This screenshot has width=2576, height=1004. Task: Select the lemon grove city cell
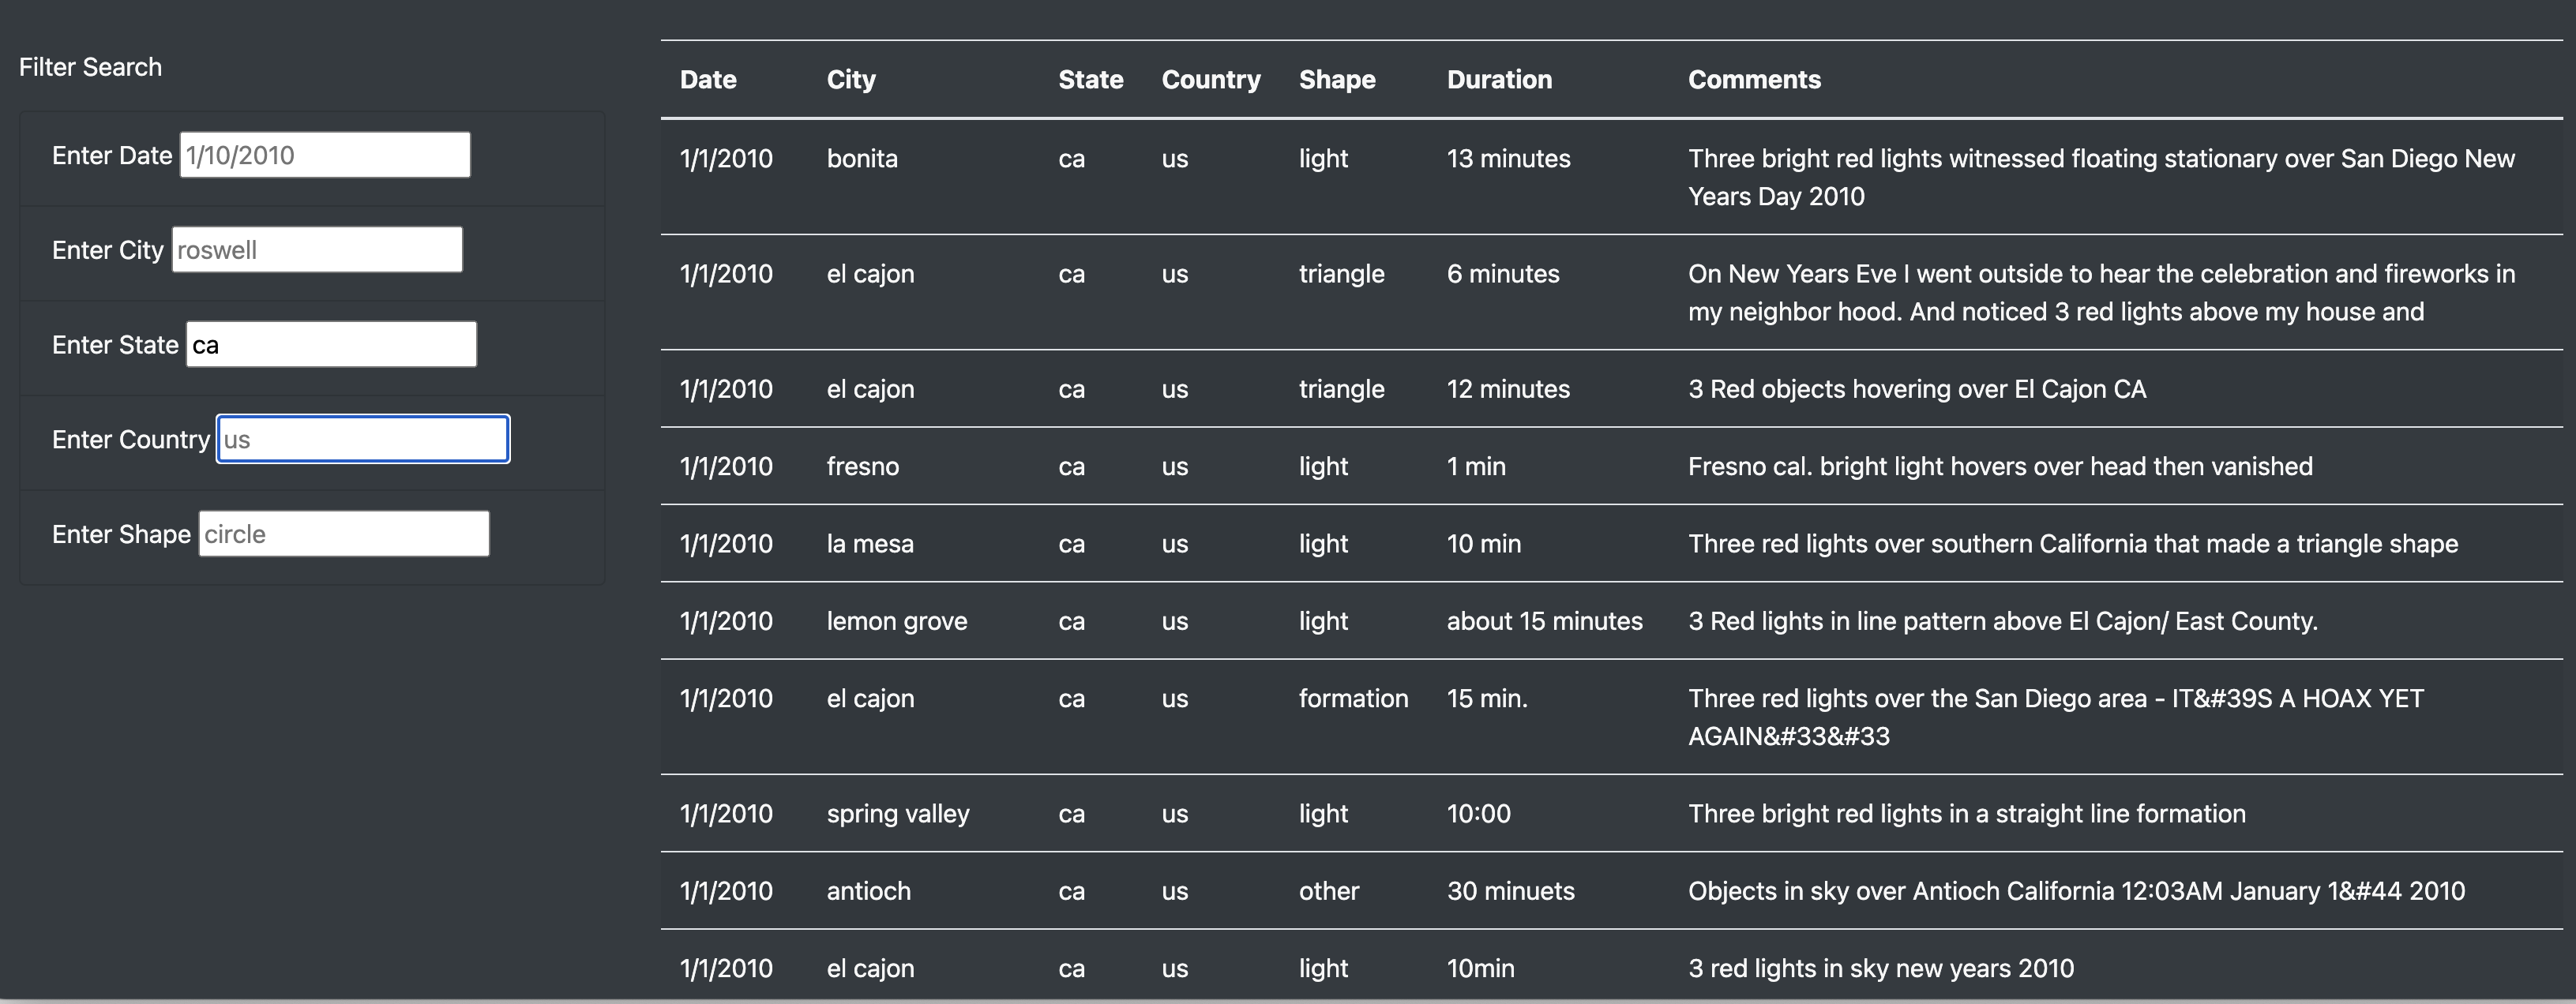897,621
